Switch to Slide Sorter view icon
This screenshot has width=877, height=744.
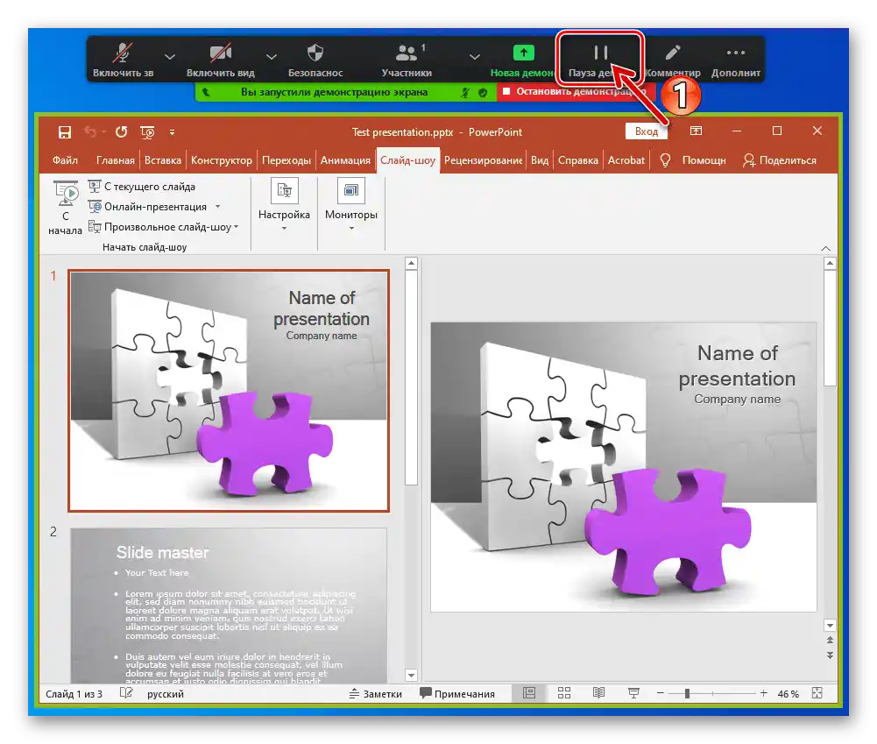point(563,692)
